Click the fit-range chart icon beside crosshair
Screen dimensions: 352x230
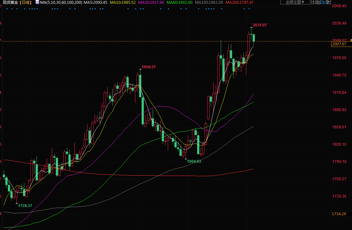click(319, 2)
